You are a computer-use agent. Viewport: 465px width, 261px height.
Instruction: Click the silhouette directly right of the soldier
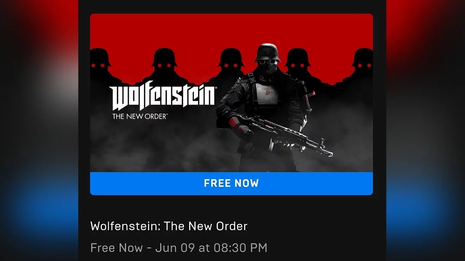click(x=298, y=66)
